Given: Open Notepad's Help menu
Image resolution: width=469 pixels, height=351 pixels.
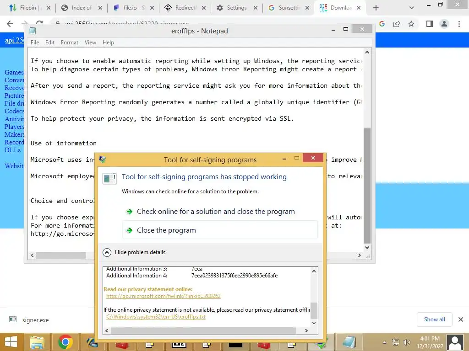Looking at the screenshot, I should 108,43.
